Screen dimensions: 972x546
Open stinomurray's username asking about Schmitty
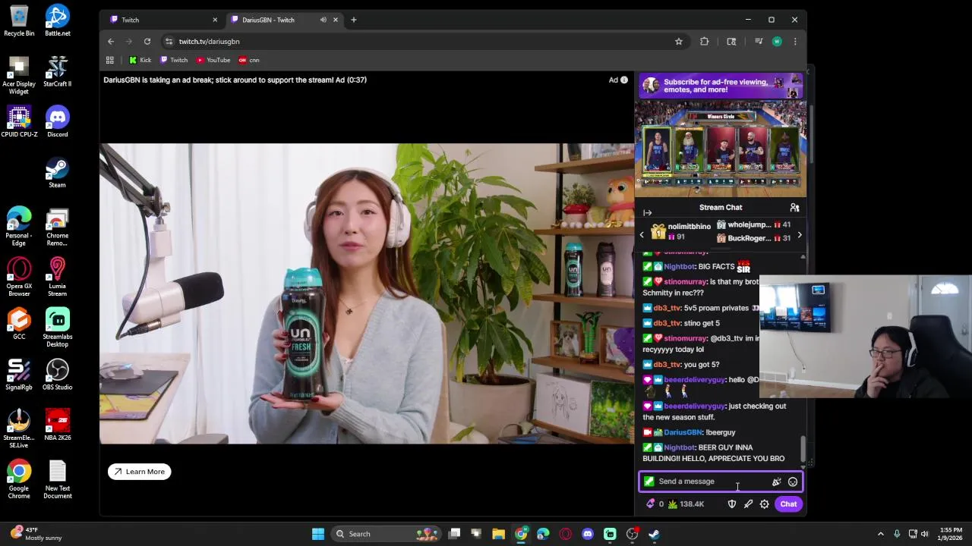tap(686, 281)
